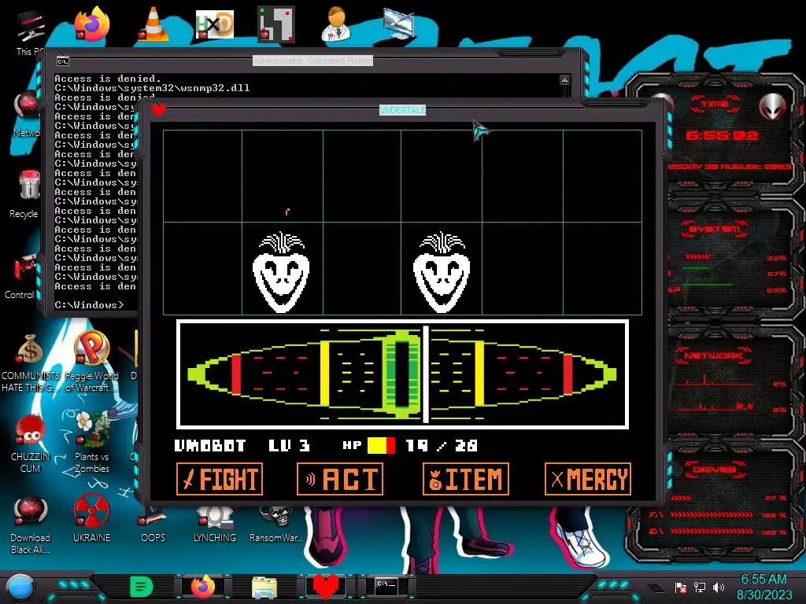806x604 pixels.
Task: Click the network tray icon
Action: click(x=700, y=587)
